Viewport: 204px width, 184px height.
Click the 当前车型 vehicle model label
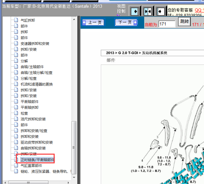pos(52,6)
